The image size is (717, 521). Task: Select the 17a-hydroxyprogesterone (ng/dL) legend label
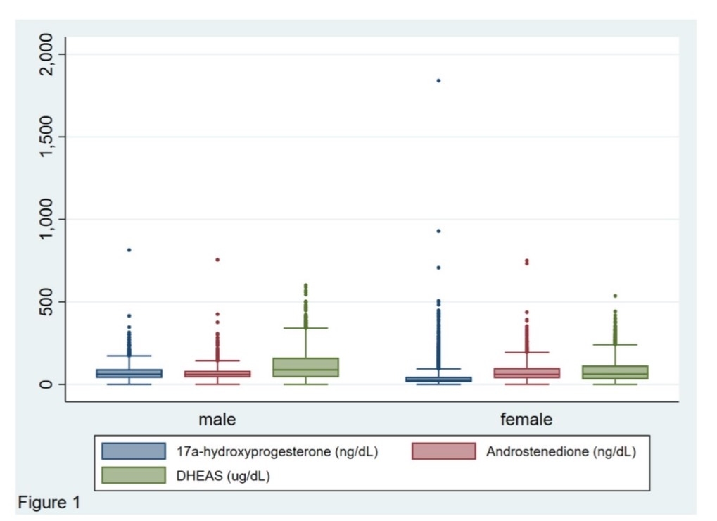tap(278, 452)
